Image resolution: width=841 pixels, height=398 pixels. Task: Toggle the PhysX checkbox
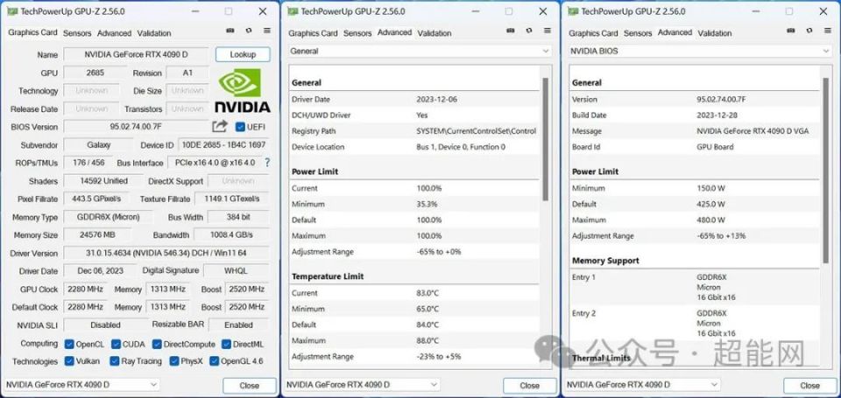[174, 361]
